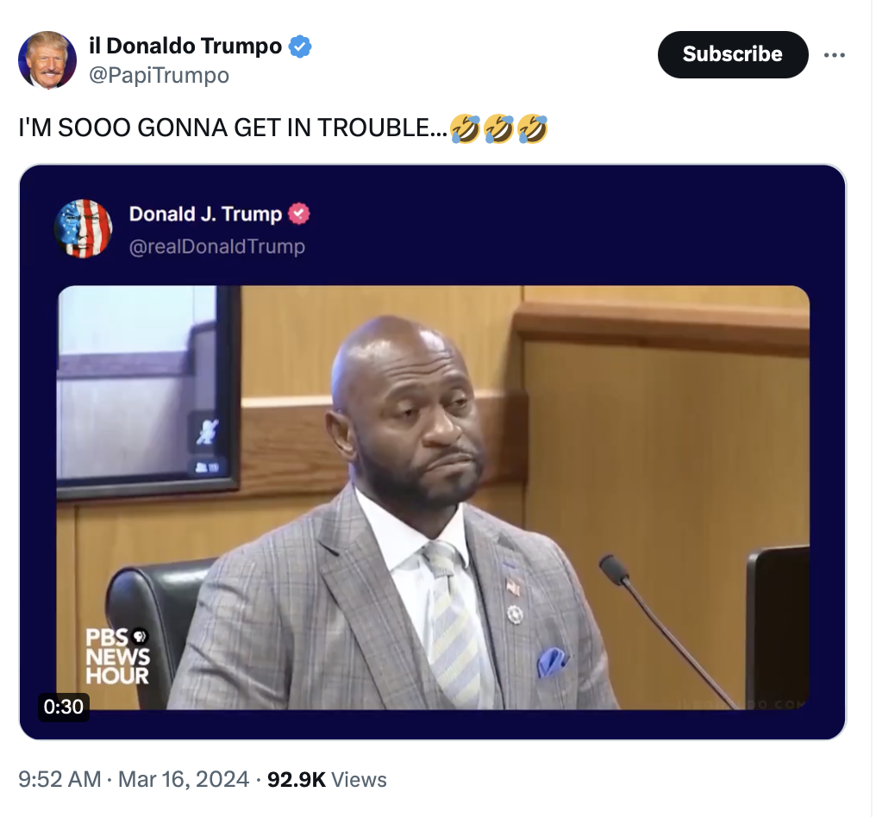This screenshot has width=876, height=817.
Task: Click the last rolling-laughing emoji in the tweet
Action: click(532, 128)
